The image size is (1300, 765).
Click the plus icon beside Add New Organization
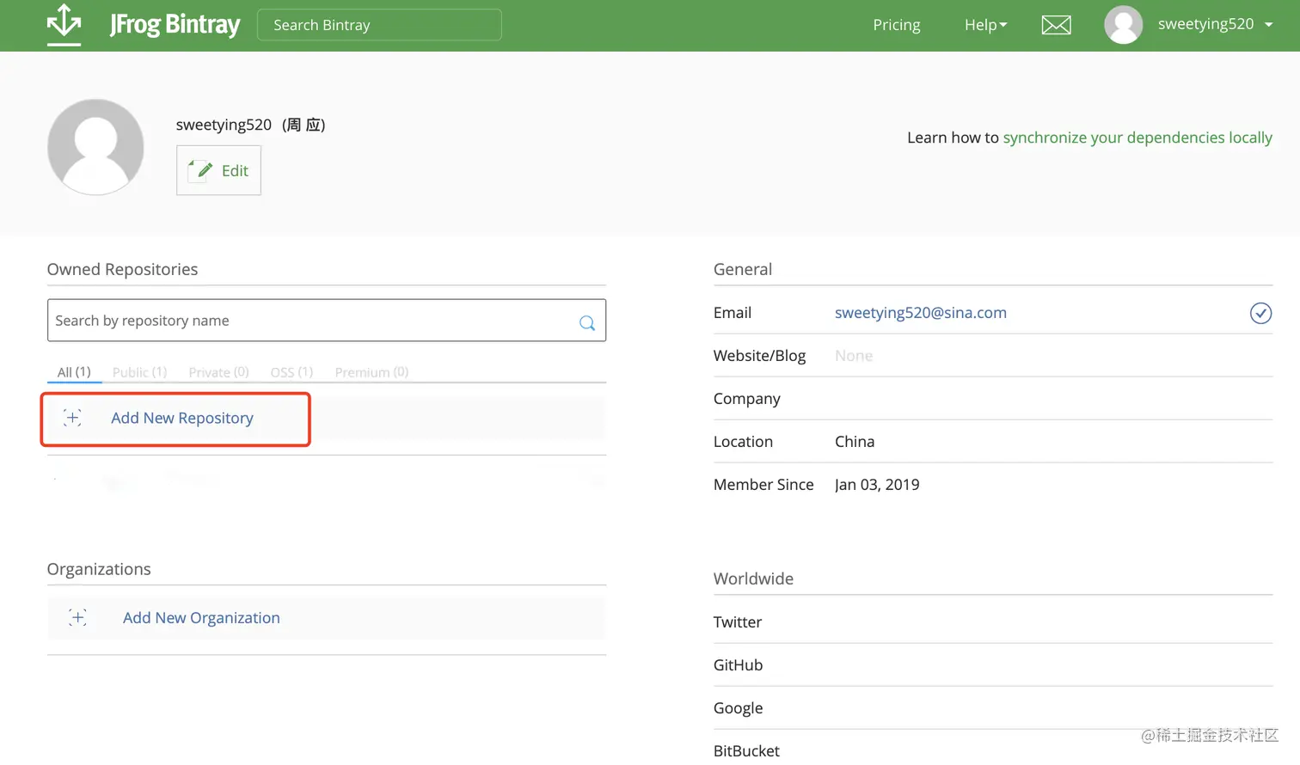click(x=77, y=617)
